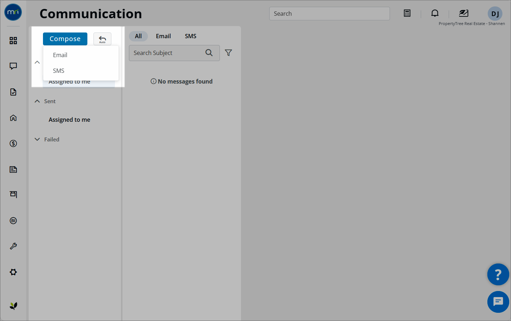Click the green leaf icon in sidebar
511x321 pixels.
[13, 306]
